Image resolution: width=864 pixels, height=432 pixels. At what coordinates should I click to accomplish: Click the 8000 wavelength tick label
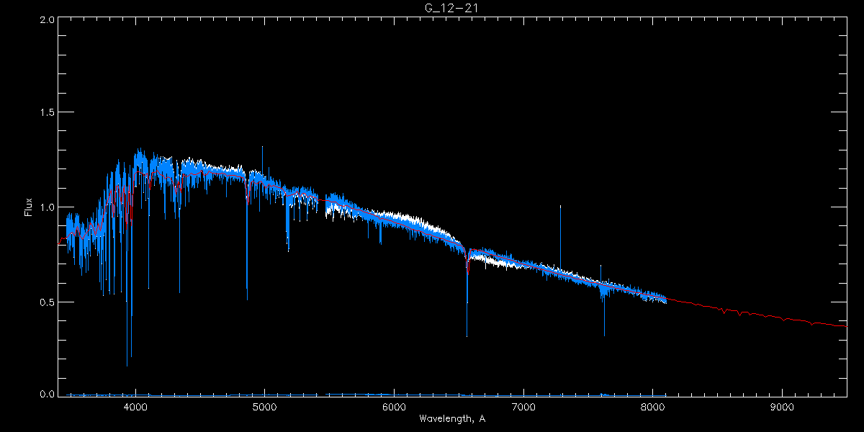pyautogui.click(x=653, y=408)
